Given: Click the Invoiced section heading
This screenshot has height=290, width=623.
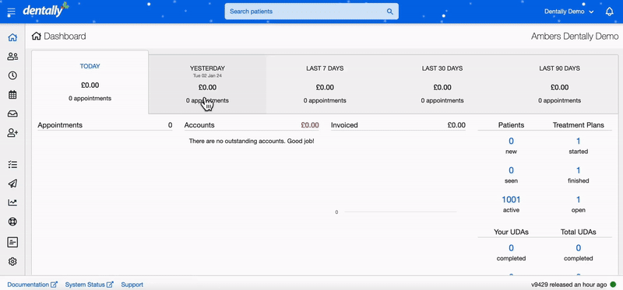Looking at the screenshot, I should pos(344,125).
